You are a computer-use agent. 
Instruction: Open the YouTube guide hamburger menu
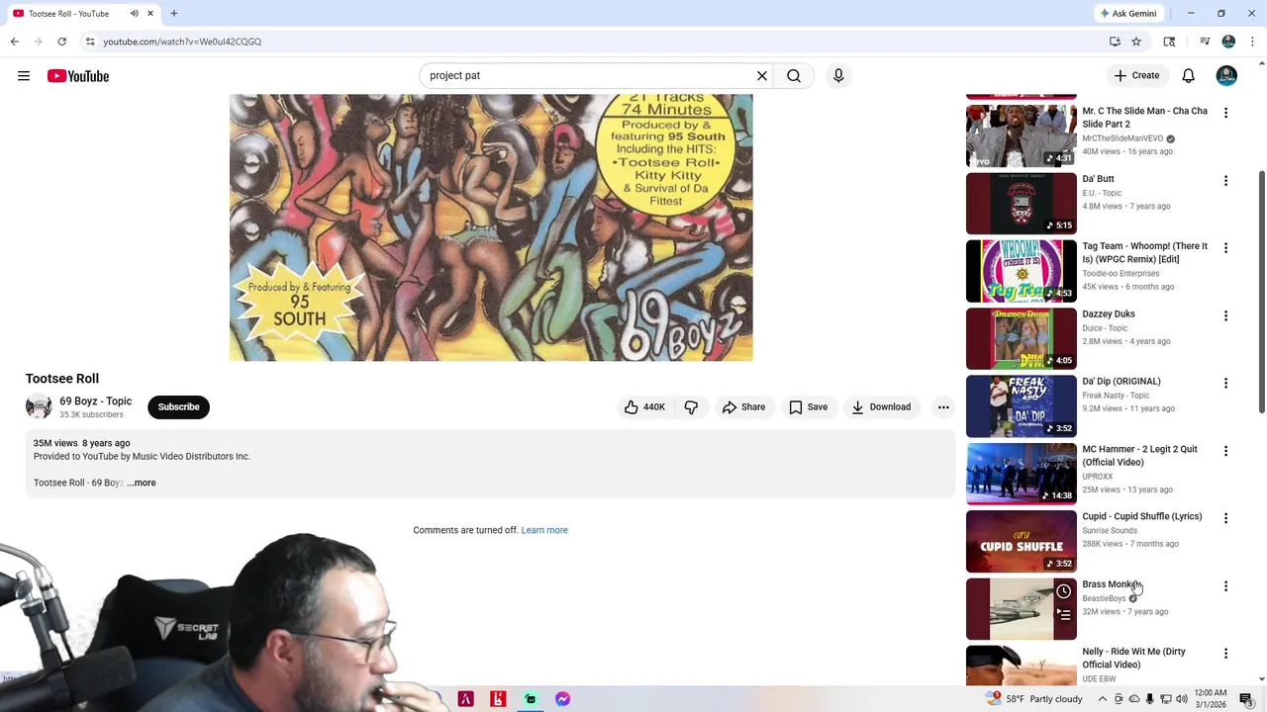24,76
